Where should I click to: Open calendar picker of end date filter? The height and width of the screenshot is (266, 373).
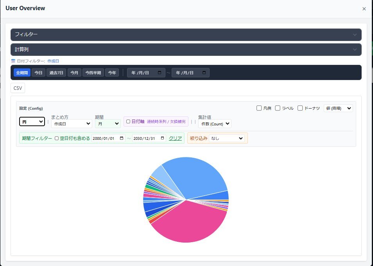[204, 73]
